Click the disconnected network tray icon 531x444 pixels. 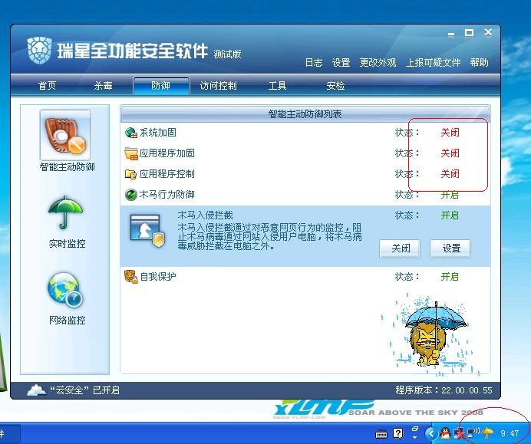coord(460,433)
